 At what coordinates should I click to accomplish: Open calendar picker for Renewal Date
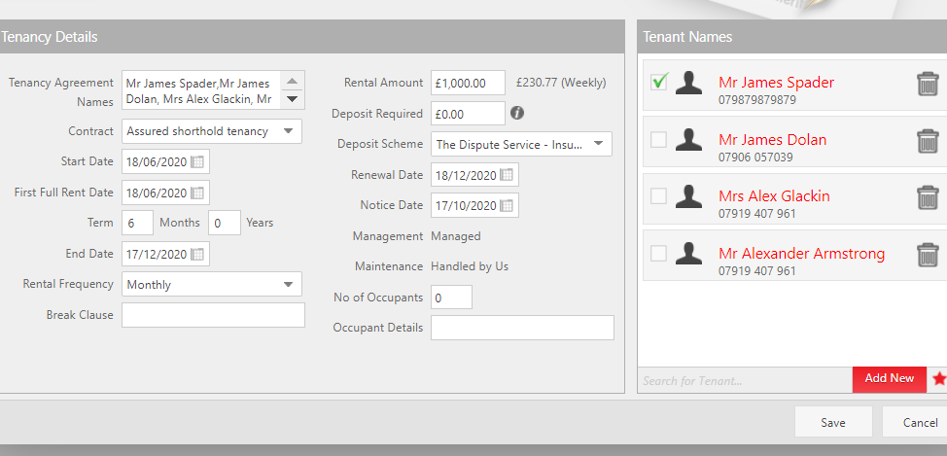[507, 175]
